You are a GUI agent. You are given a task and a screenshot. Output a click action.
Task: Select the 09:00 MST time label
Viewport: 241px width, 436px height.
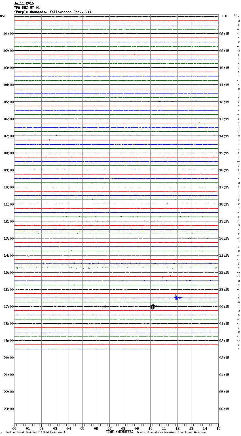(x=9, y=170)
